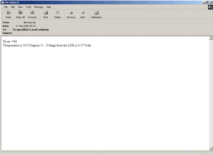Image resolution: width=213 pixels, height=155 pixels.
Task: Click the title bar envelope icon
Action: point(2,2)
